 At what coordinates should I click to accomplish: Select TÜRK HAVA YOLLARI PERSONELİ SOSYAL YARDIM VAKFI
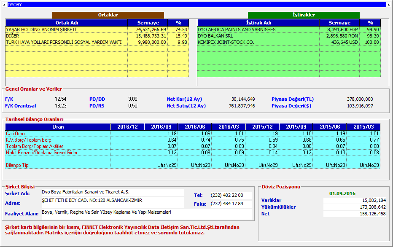click(x=97, y=42)
